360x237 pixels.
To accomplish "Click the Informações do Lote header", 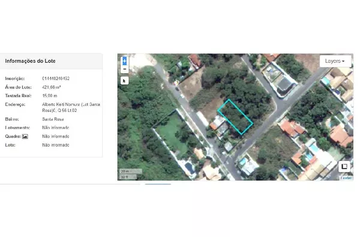I will [30, 61].
